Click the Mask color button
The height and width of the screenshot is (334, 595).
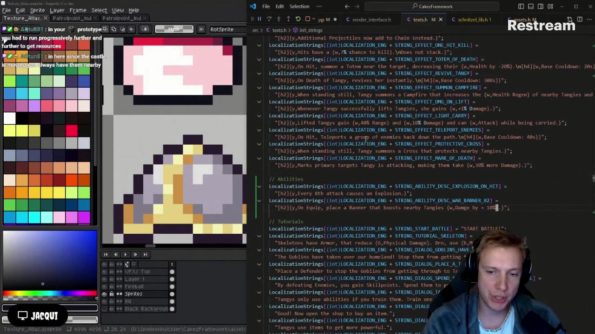tap(174, 29)
